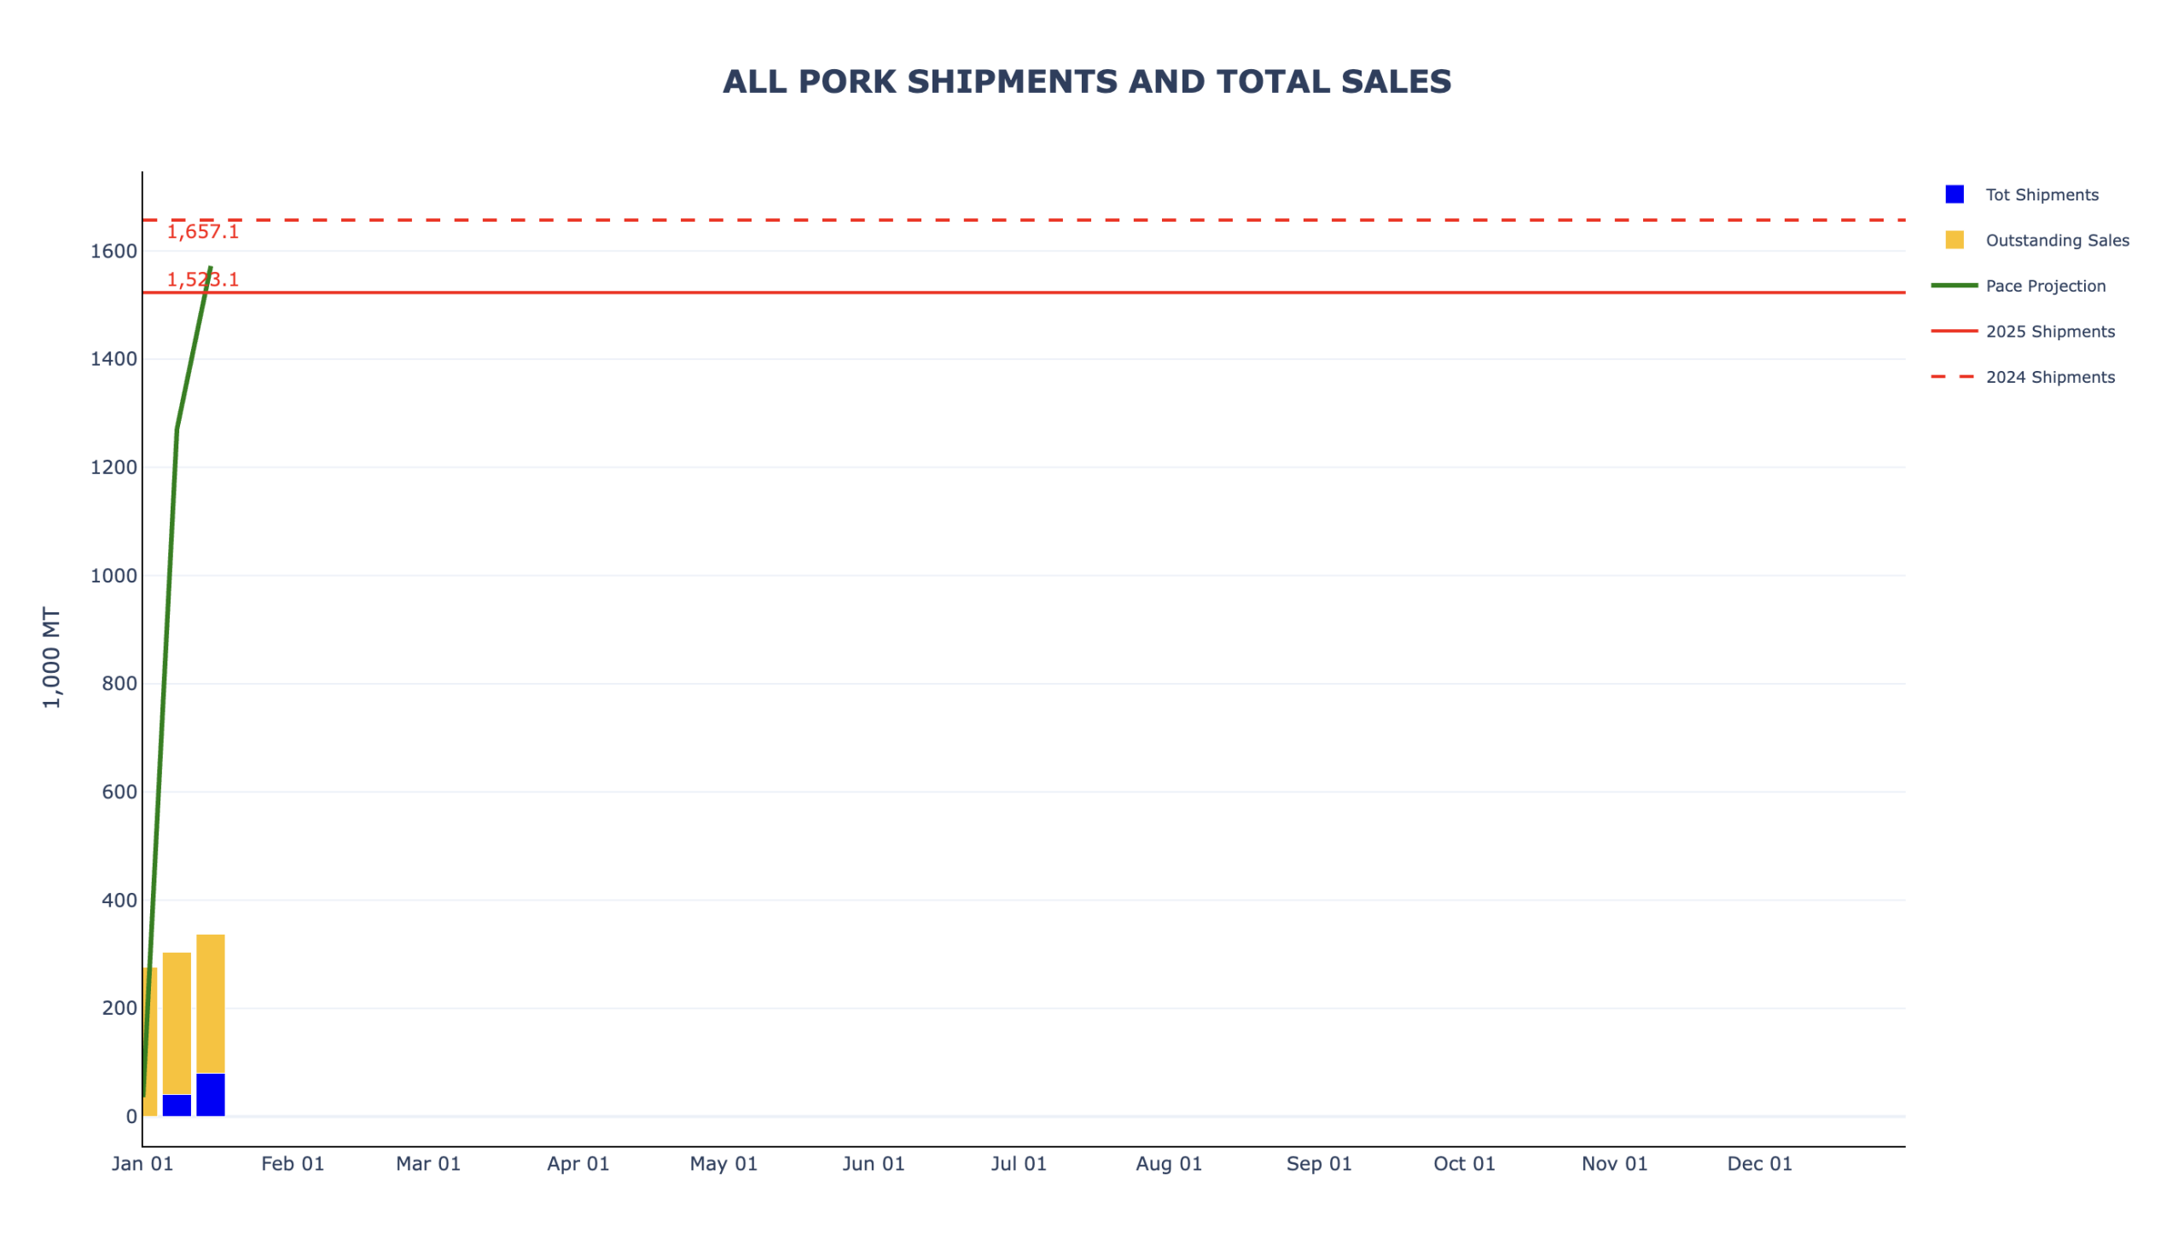The image size is (2184, 1234).
Task: Click the tallest yellow Outstanding Sales bar
Action: [211, 1002]
